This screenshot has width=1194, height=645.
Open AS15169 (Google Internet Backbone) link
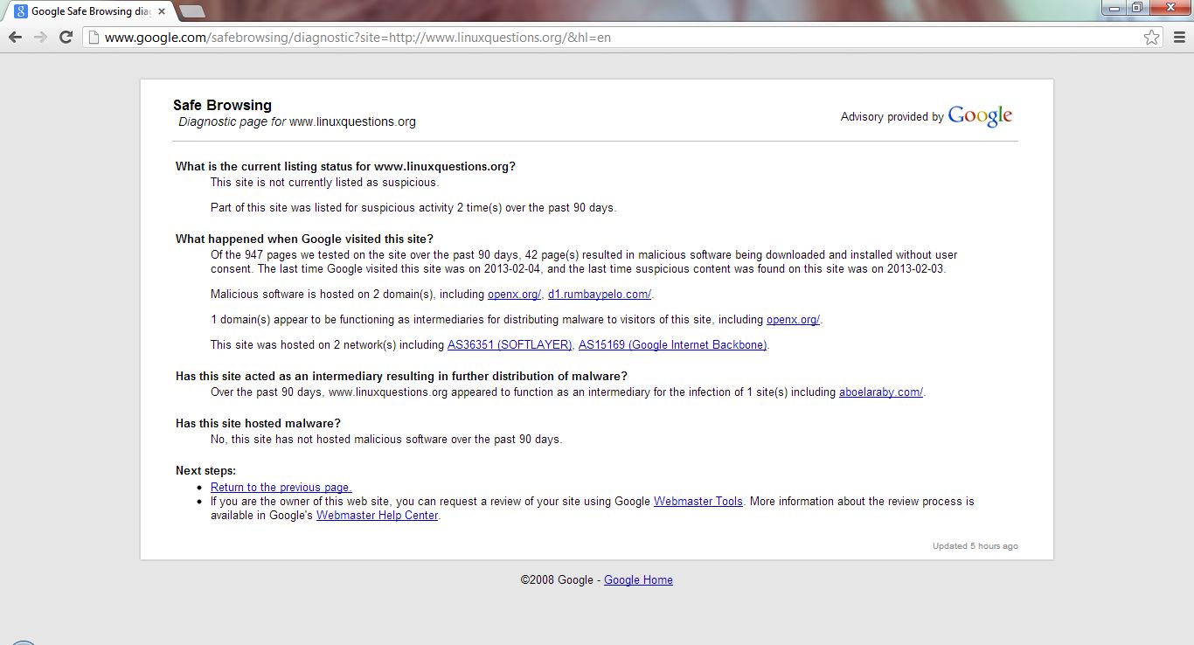tap(672, 345)
